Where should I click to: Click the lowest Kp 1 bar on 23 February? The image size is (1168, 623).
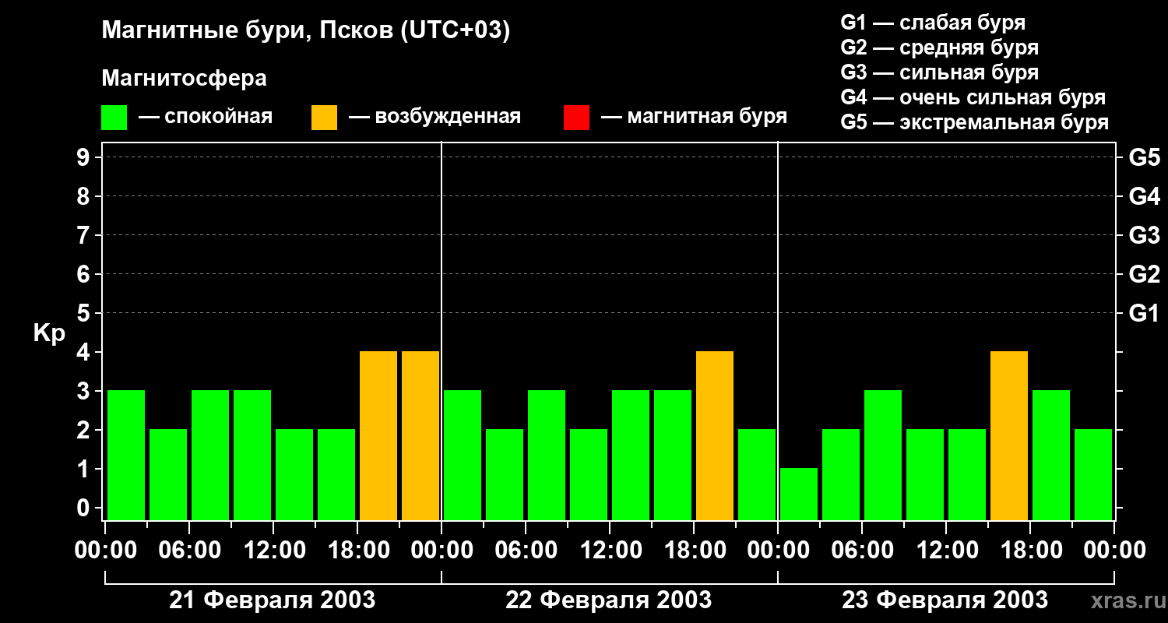coord(799,494)
